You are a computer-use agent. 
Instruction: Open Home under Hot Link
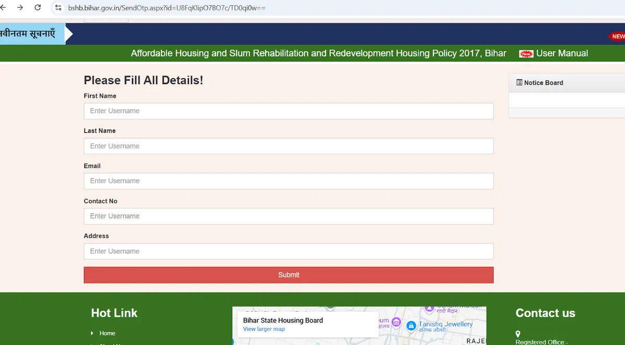pyautogui.click(x=107, y=333)
